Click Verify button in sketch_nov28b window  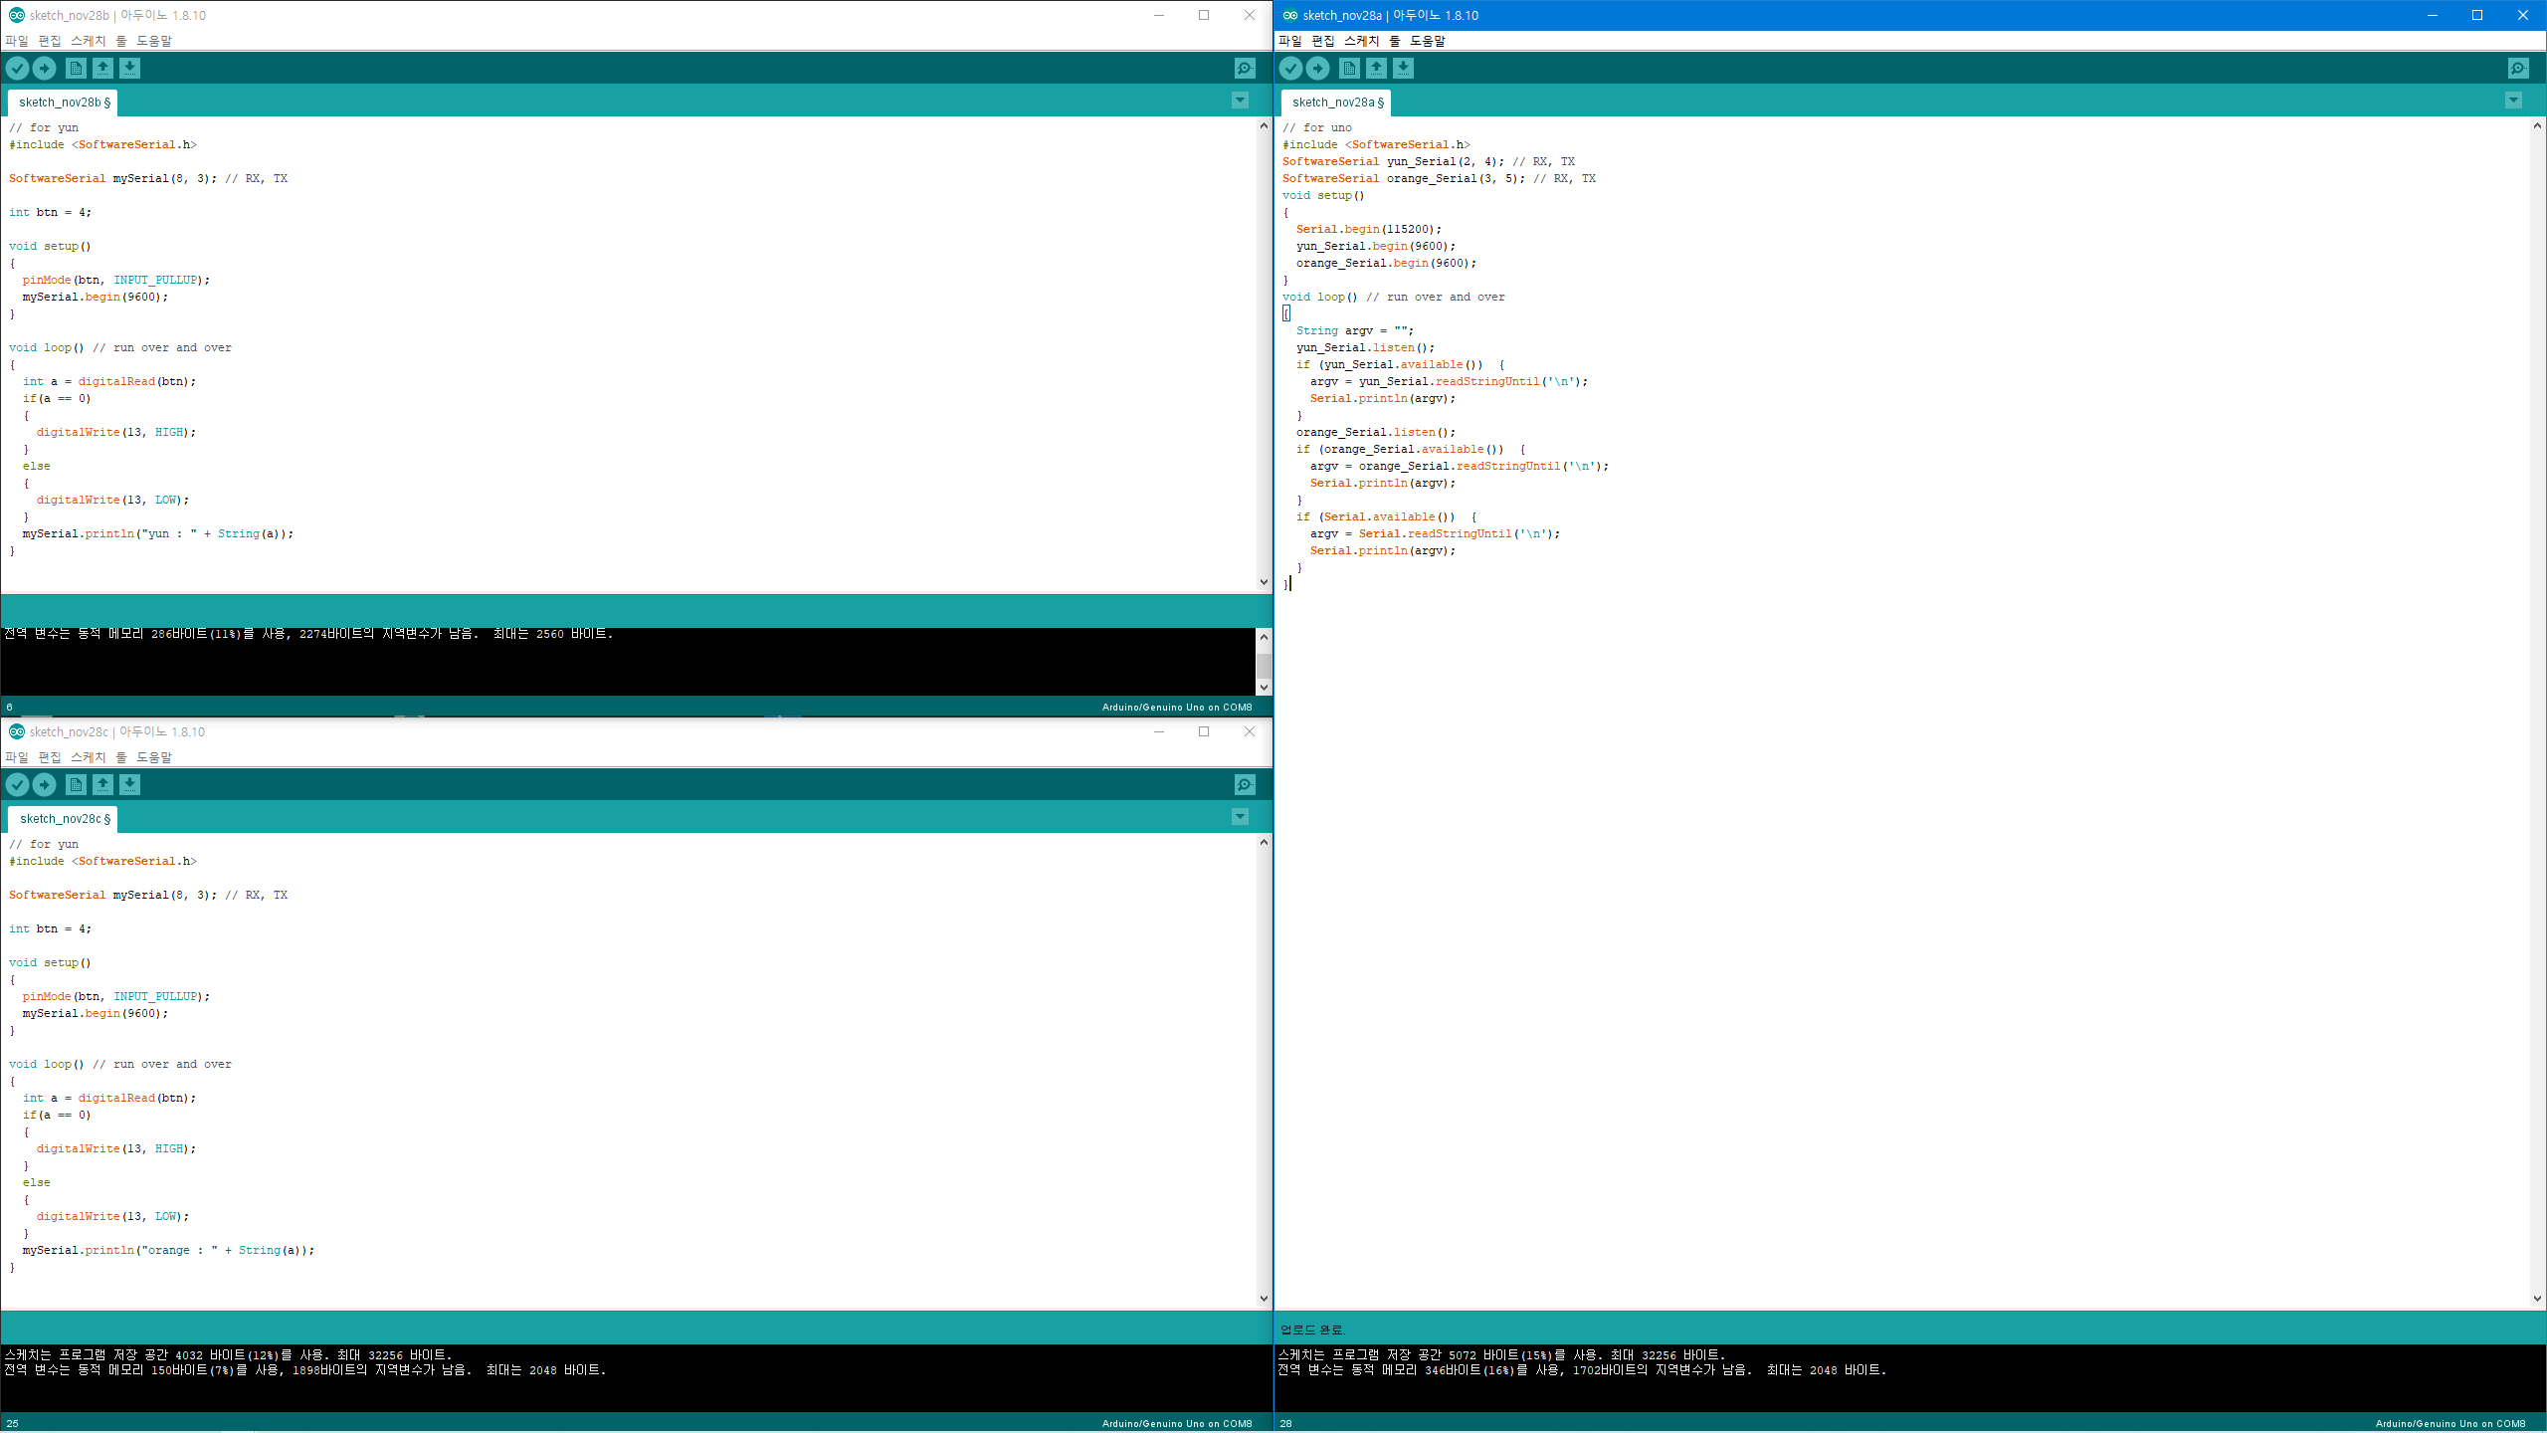pos(17,68)
